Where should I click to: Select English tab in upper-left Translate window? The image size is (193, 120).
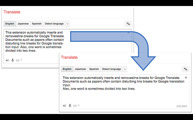point(10,24)
